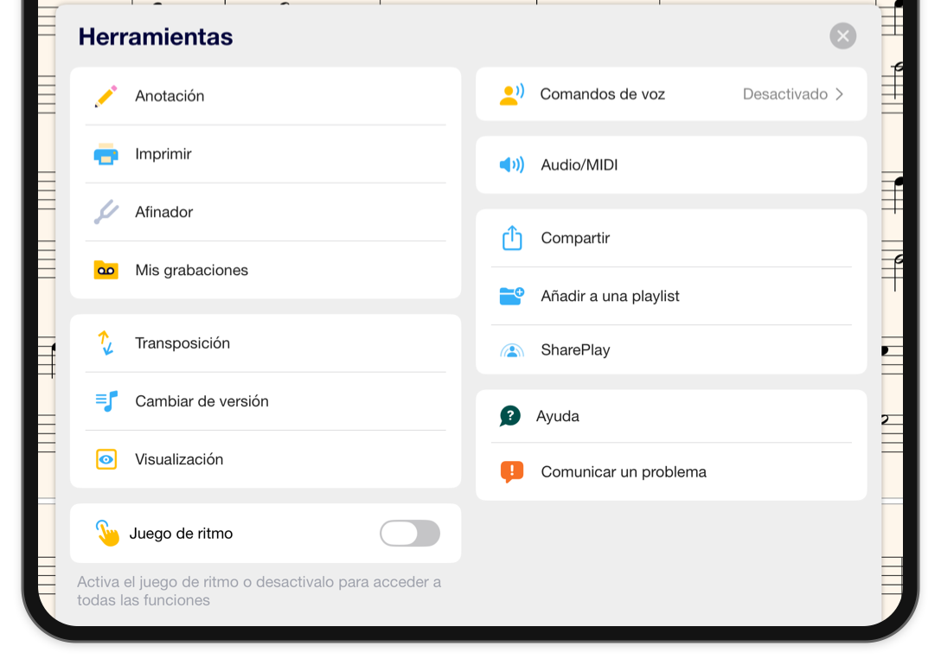
Task: Open Mis grabaciones
Action: [266, 270]
